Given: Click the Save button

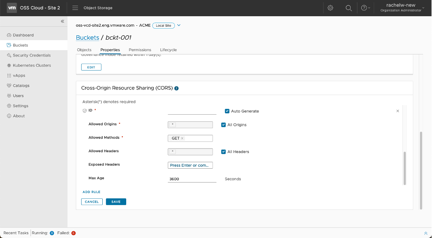Looking at the screenshot, I should (116, 202).
